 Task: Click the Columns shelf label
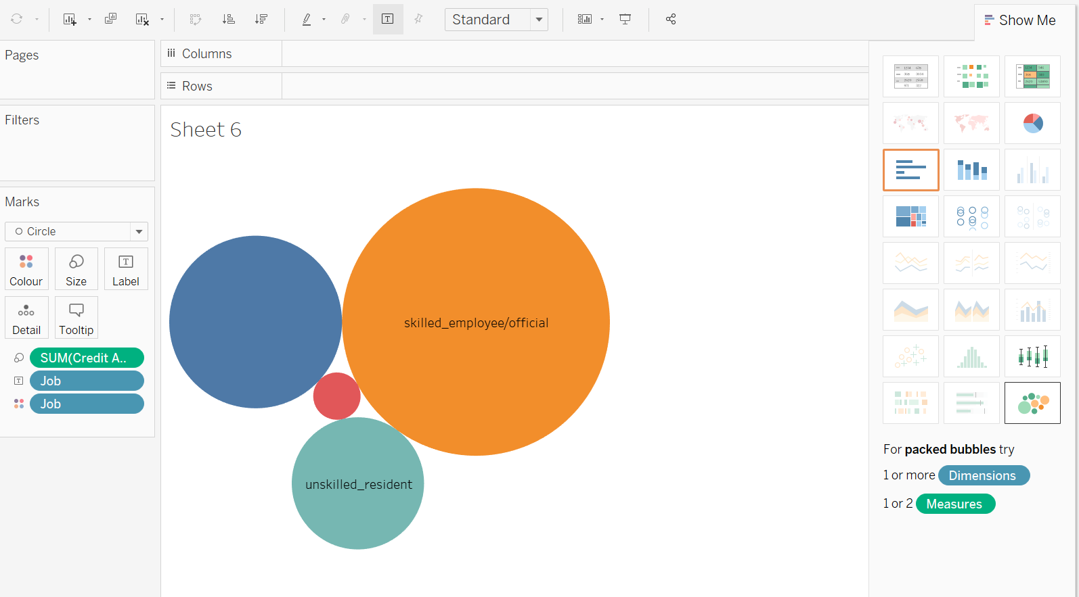pyautogui.click(x=206, y=53)
